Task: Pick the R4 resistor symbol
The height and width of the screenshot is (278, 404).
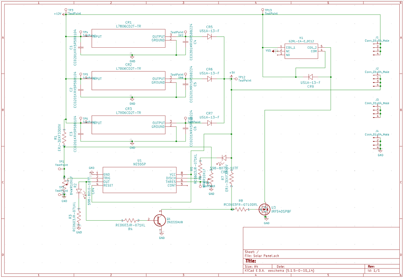Action: point(130,220)
